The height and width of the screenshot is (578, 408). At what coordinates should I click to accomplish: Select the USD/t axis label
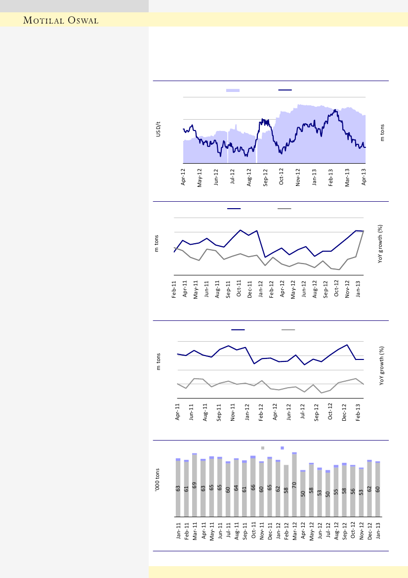pyautogui.click(x=159, y=129)
